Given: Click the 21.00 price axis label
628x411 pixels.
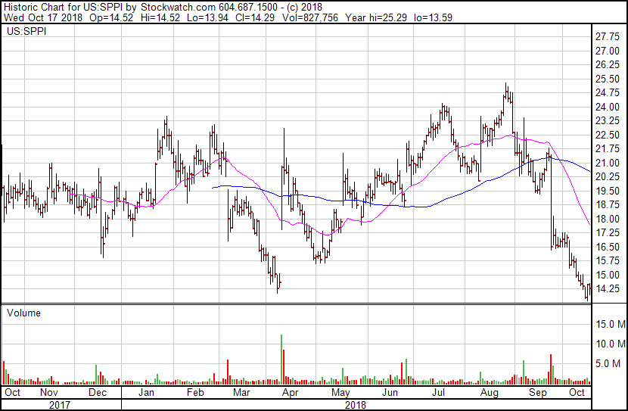Looking at the screenshot, I should pyautogui.click(x=608, y=163).
